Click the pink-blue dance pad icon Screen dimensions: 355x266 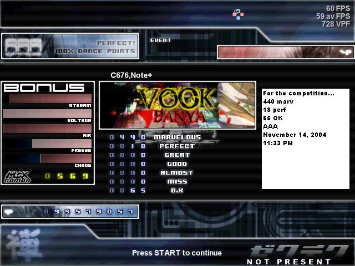click(x=238, y=14)
